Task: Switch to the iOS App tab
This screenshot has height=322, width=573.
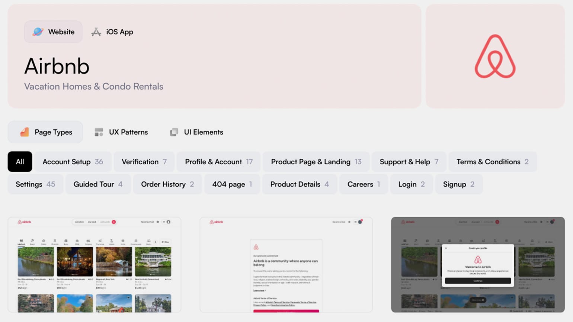Action: [112, 32]
